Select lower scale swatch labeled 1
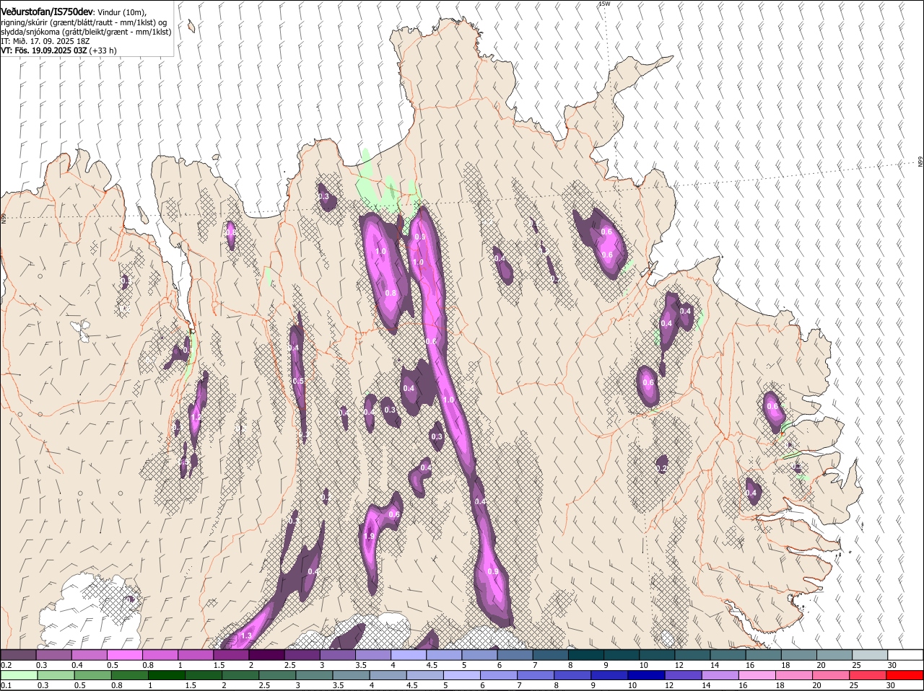924x691 pixels. tap(167, 675)
